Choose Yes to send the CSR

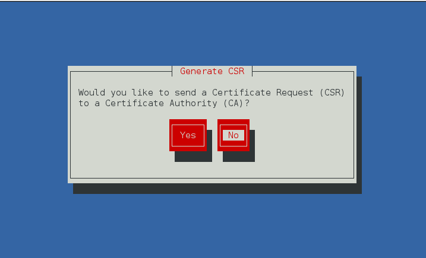(x=188, y=135)
